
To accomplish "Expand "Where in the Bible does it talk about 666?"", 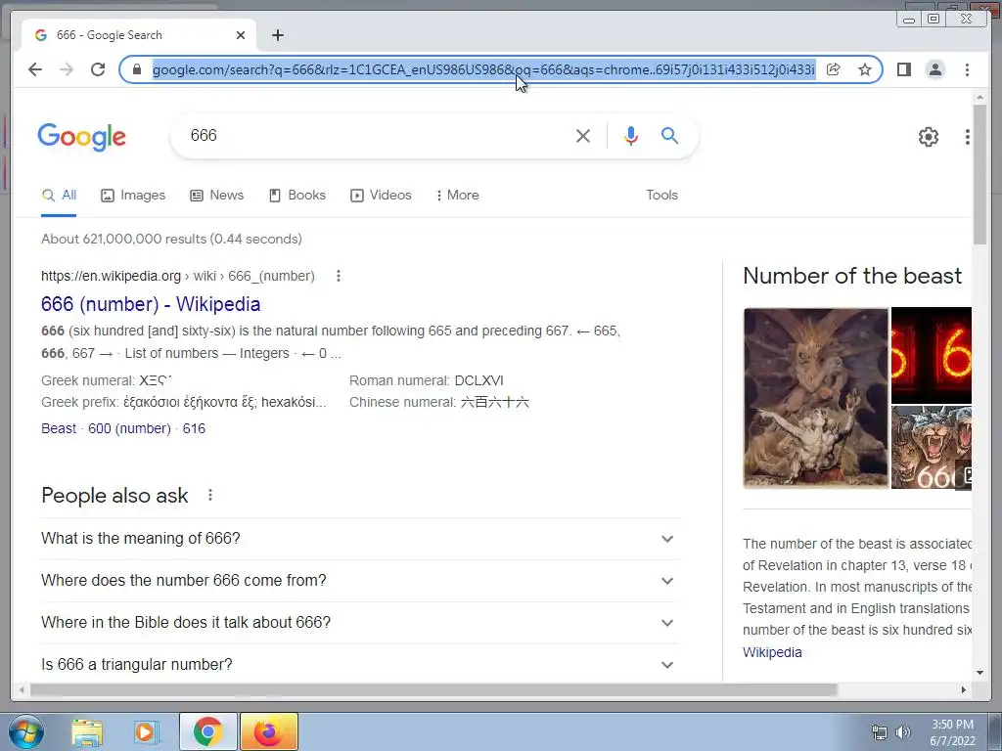I will [x=360, y=623].
